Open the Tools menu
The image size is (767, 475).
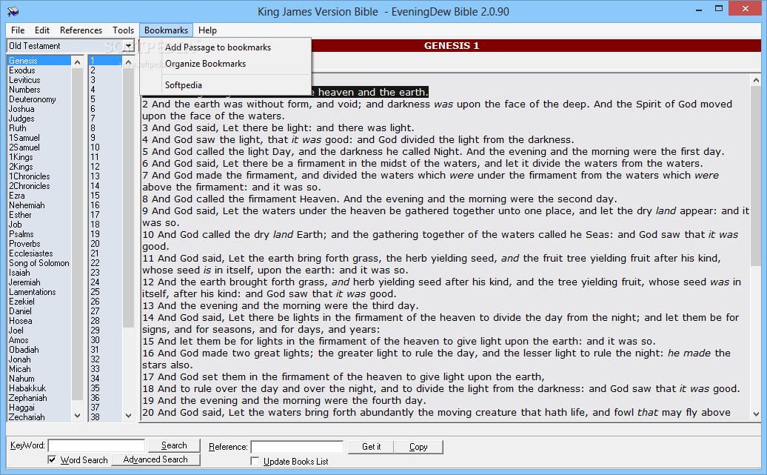tap(123, 30)
